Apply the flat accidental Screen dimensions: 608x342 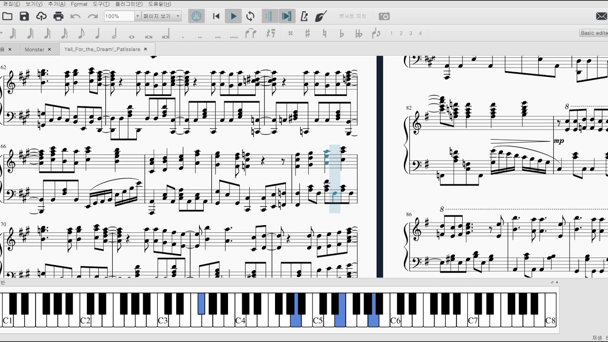coord(342,34)
